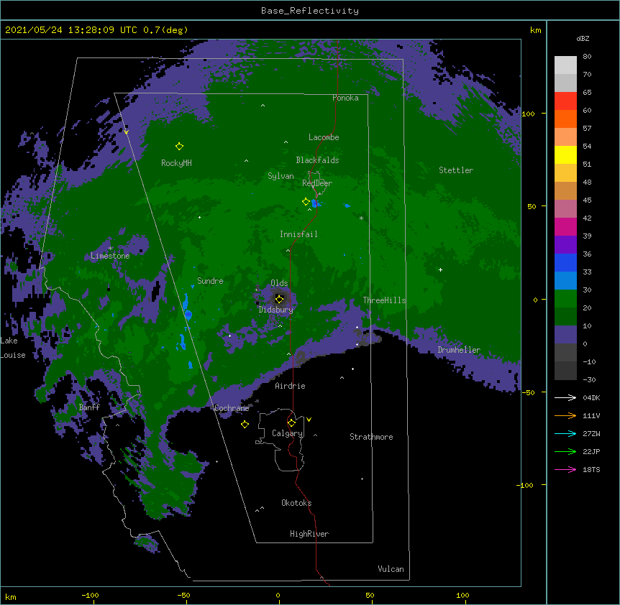
Task: Click the Strathmore label
Action: tap(371, 437)
